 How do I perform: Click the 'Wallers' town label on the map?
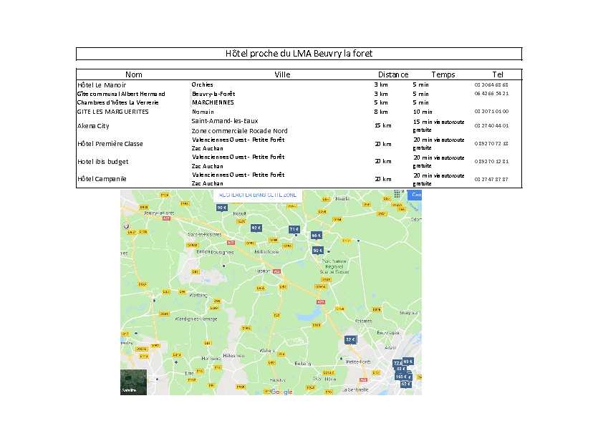pos(267,351)
